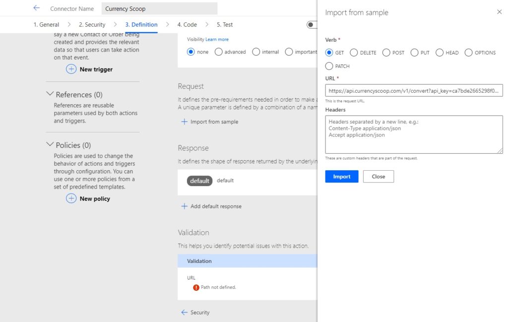Go to the 2. Security step
This screenshot has height=322, width=508.
point(92,25)
